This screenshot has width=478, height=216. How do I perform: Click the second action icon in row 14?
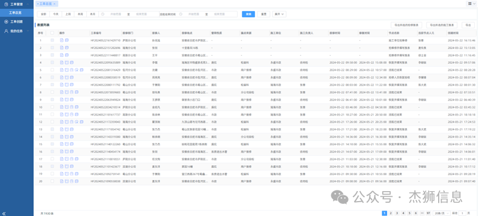pos(66,136)
